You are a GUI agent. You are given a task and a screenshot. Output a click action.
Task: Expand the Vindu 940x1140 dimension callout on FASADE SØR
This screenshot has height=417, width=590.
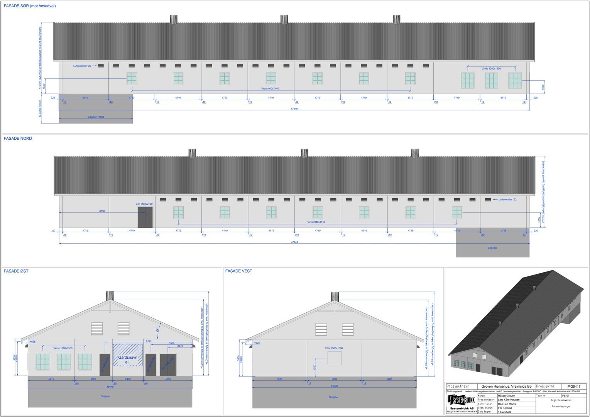pos(270,88)
